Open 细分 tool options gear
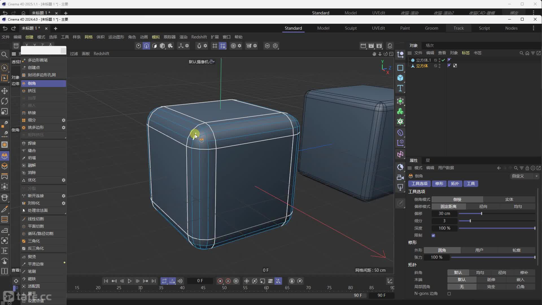This screenshot has height=305, width=542. [x=64, y=120]
